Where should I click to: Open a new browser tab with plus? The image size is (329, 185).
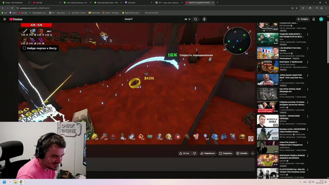[217, 3]
